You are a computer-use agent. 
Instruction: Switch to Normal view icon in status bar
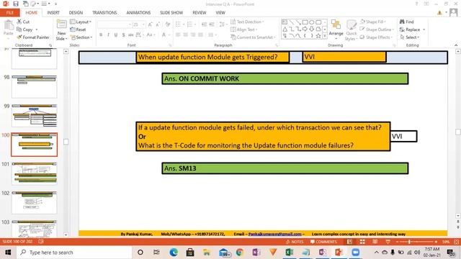point(349,242)
